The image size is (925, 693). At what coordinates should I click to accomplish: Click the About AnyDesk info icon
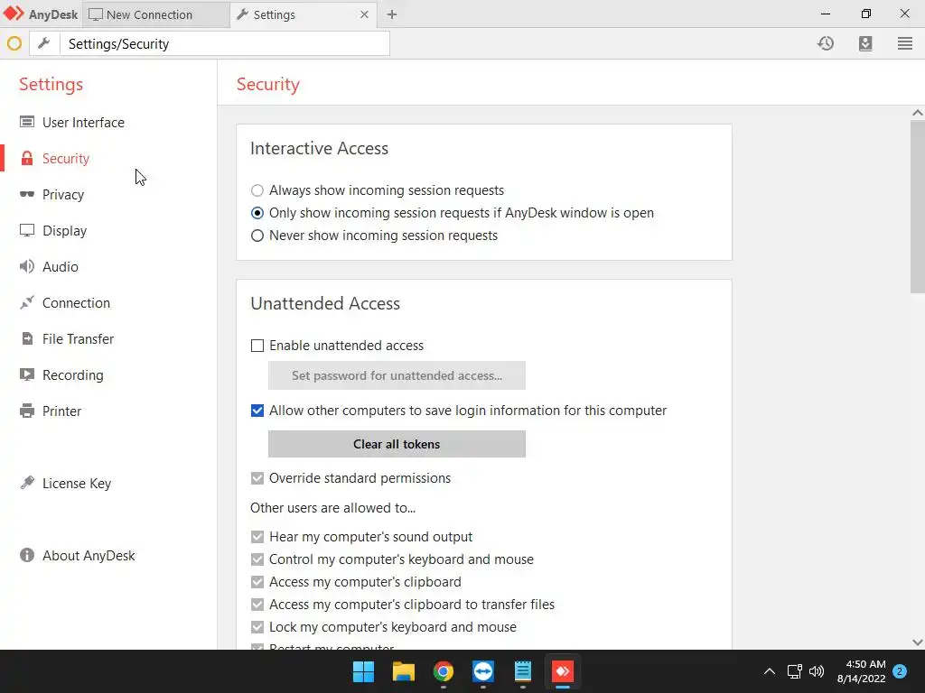tap(27, 555)
